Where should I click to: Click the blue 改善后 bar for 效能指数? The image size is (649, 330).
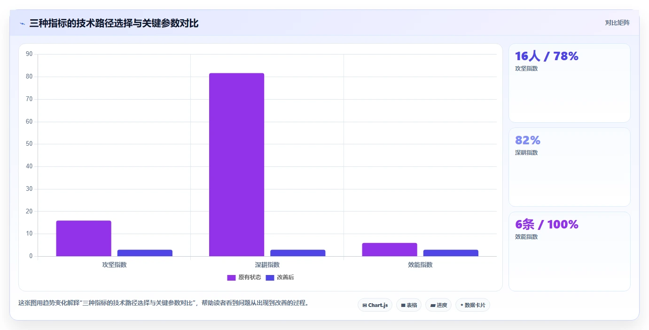tap(451, 253)
